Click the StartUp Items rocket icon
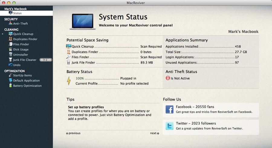Screen dimensions: 272x148 click(11, 75)
